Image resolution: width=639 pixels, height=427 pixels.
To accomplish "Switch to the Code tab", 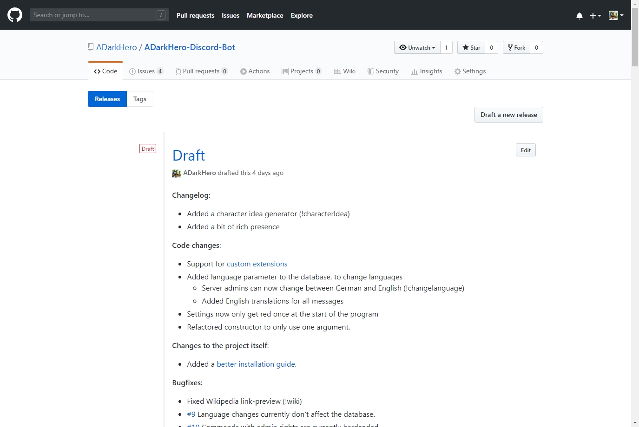I will [105, 71].
